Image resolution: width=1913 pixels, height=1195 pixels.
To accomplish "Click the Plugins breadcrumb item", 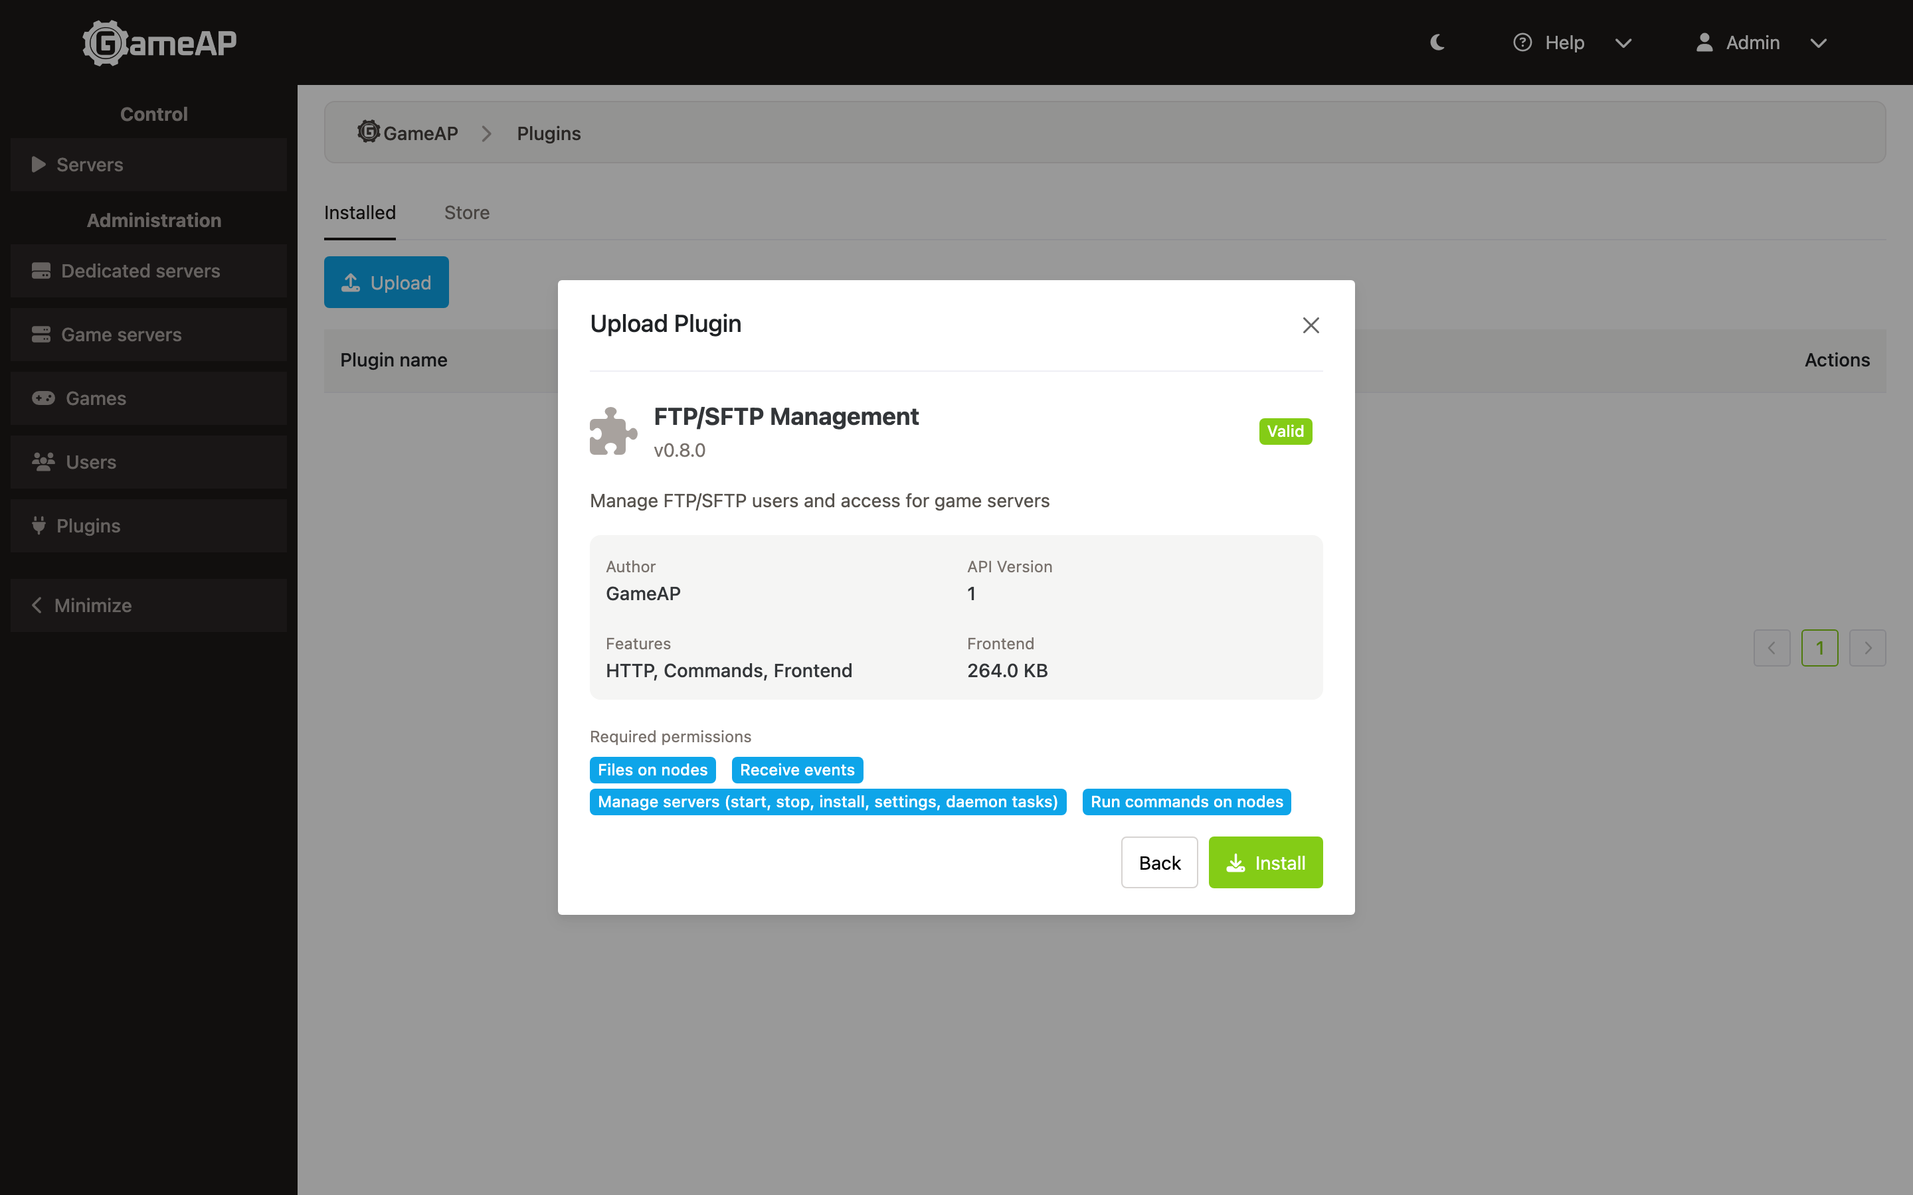I will pyautogui.click(x=549, y=133).
